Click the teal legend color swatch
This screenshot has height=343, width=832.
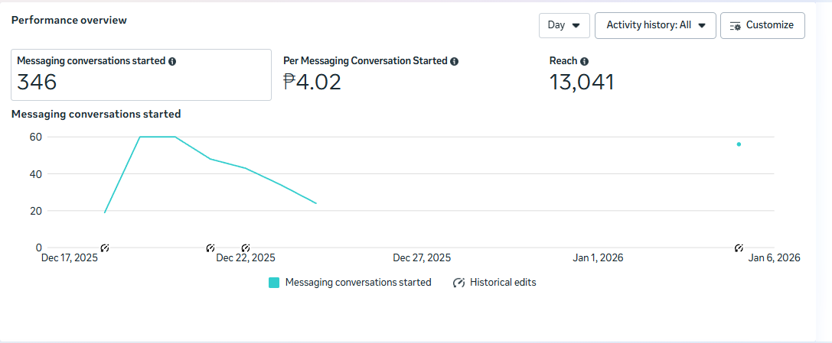pyautogui.click(x=274, y=283)
